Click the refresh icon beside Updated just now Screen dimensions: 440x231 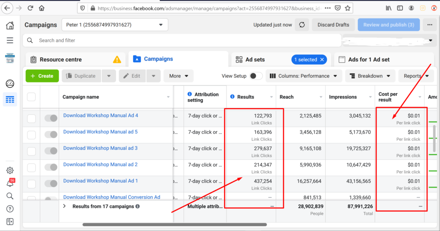click(x=302, y=25)
